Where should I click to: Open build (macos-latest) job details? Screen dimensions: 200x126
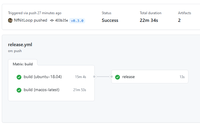(51, 90)
